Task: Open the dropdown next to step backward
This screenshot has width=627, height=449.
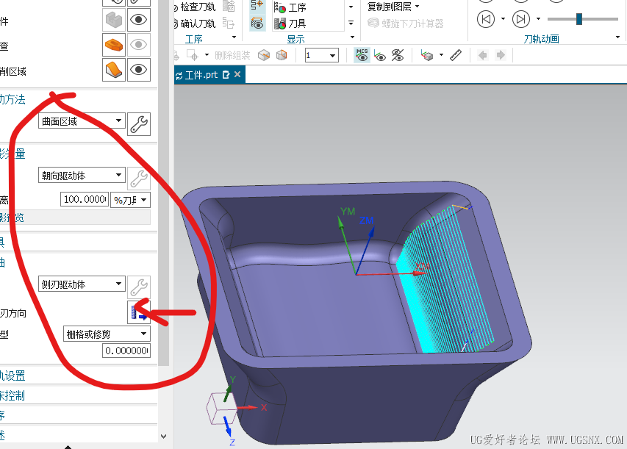Action: point(503,19)
